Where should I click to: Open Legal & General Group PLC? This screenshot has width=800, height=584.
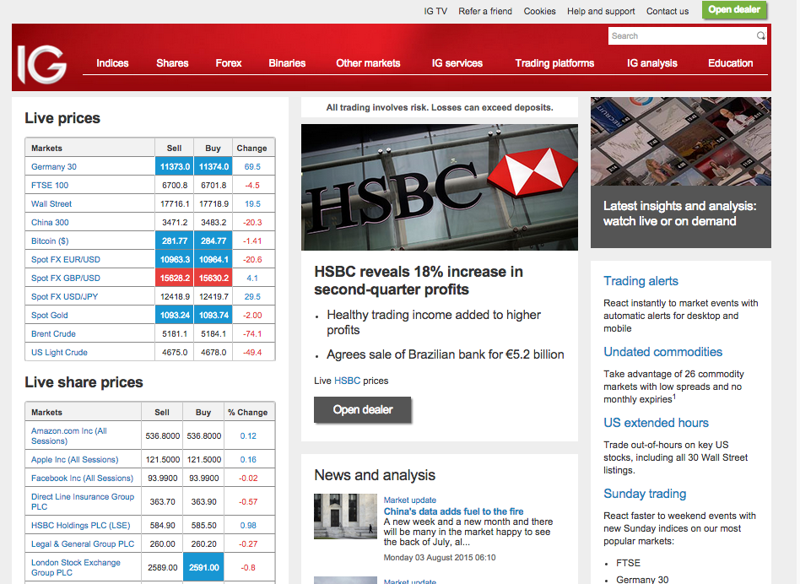click(83, 544)
